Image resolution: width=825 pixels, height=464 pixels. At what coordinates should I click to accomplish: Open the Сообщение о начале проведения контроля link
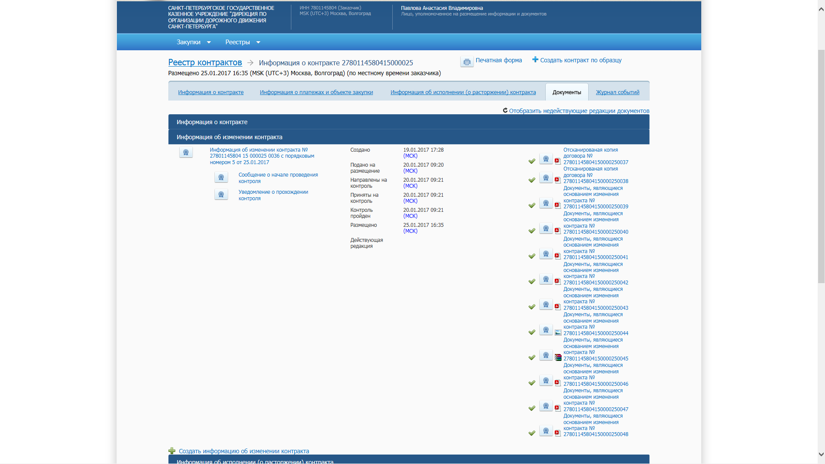point(278,178)
